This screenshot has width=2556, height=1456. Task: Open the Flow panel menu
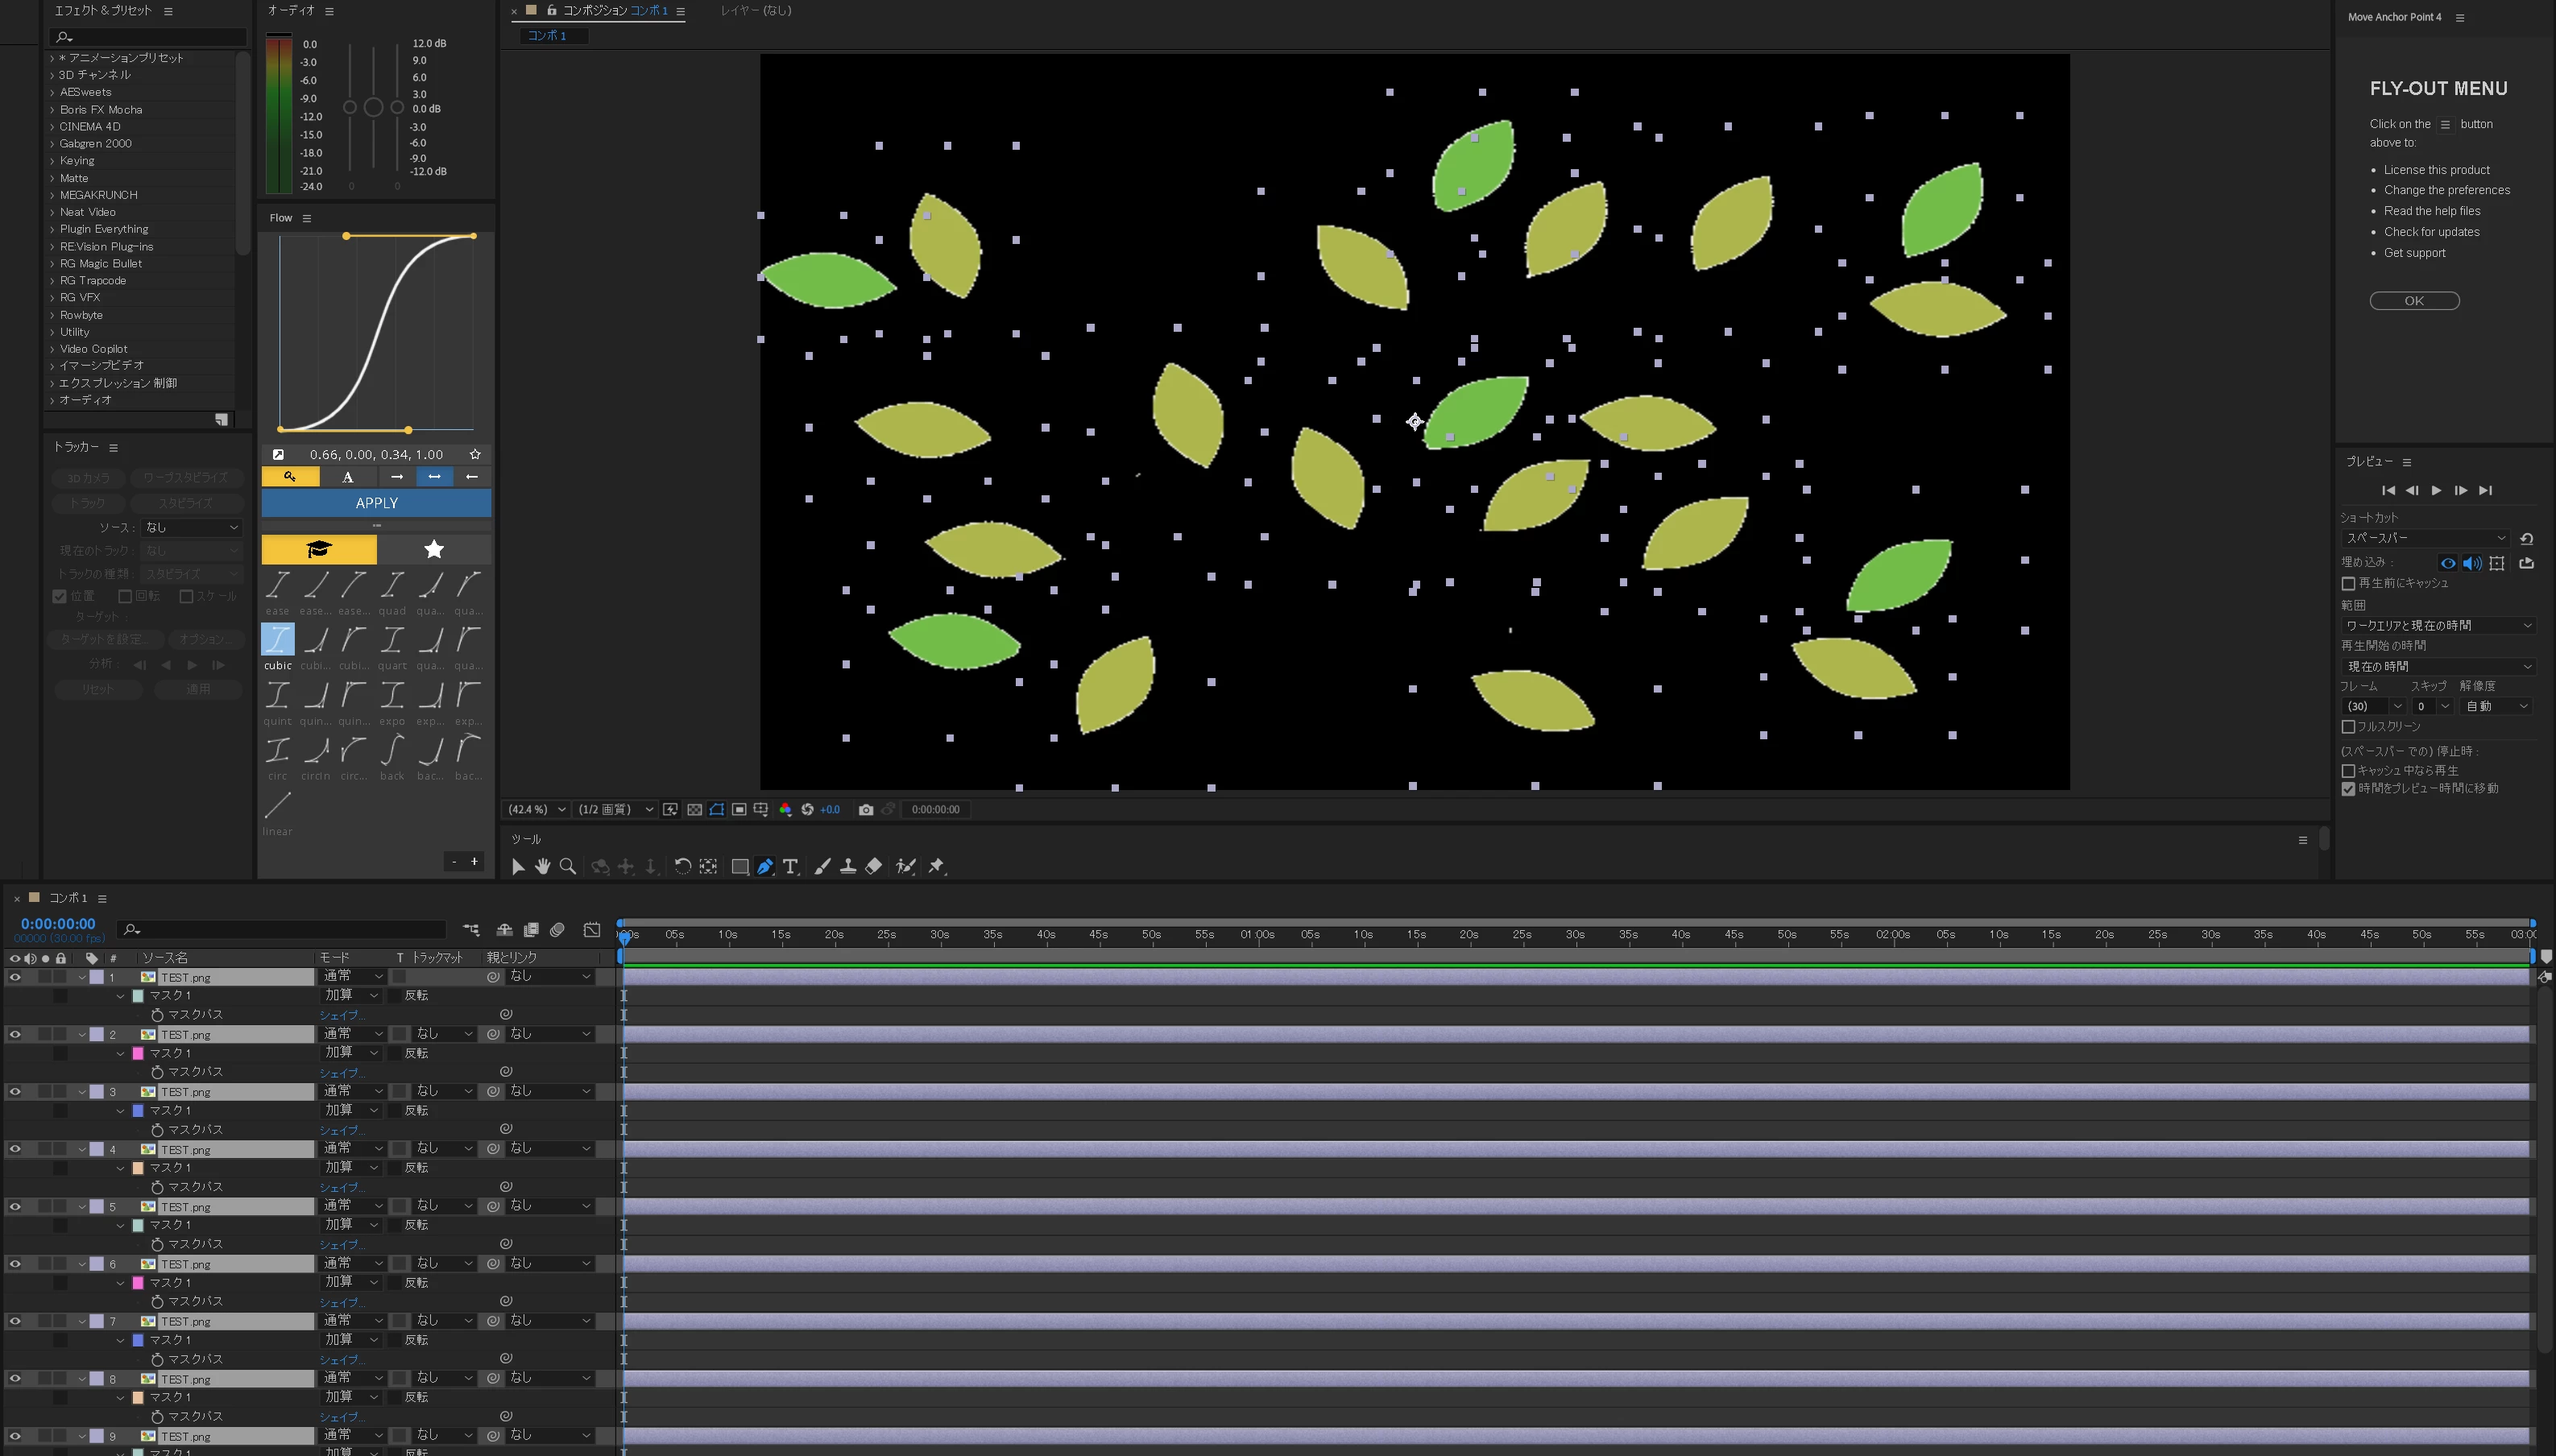click(x=307, y=218)
